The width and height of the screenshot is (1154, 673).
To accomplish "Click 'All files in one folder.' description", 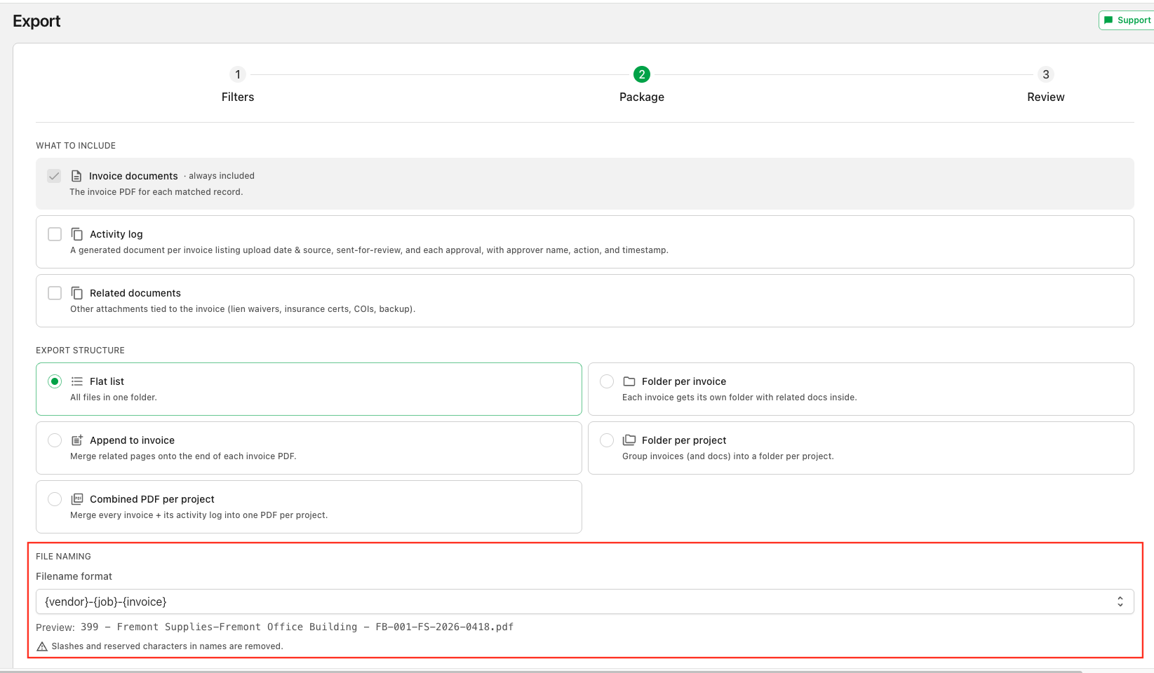I will click(114, 397).
